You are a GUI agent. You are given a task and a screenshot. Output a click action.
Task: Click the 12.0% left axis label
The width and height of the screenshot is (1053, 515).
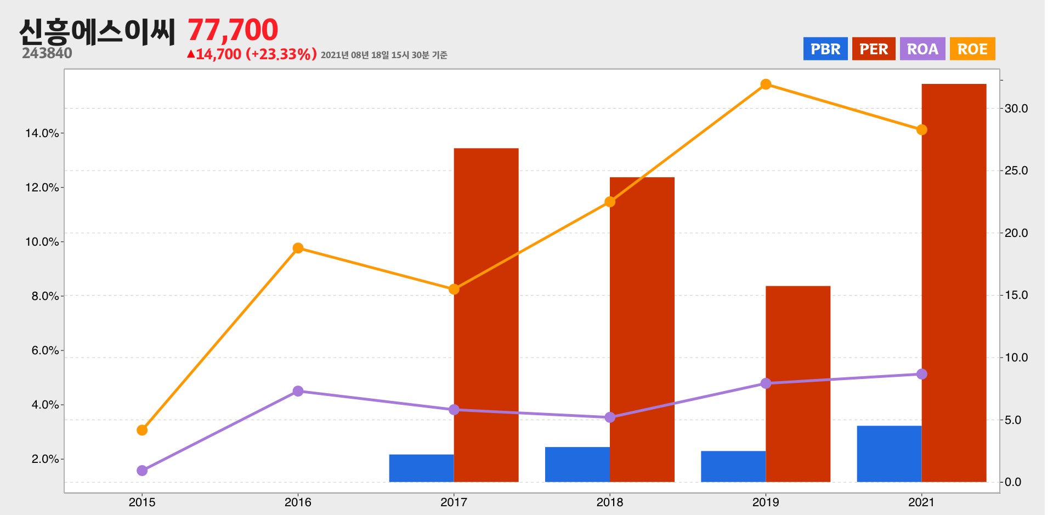click(x=42, y=188)
